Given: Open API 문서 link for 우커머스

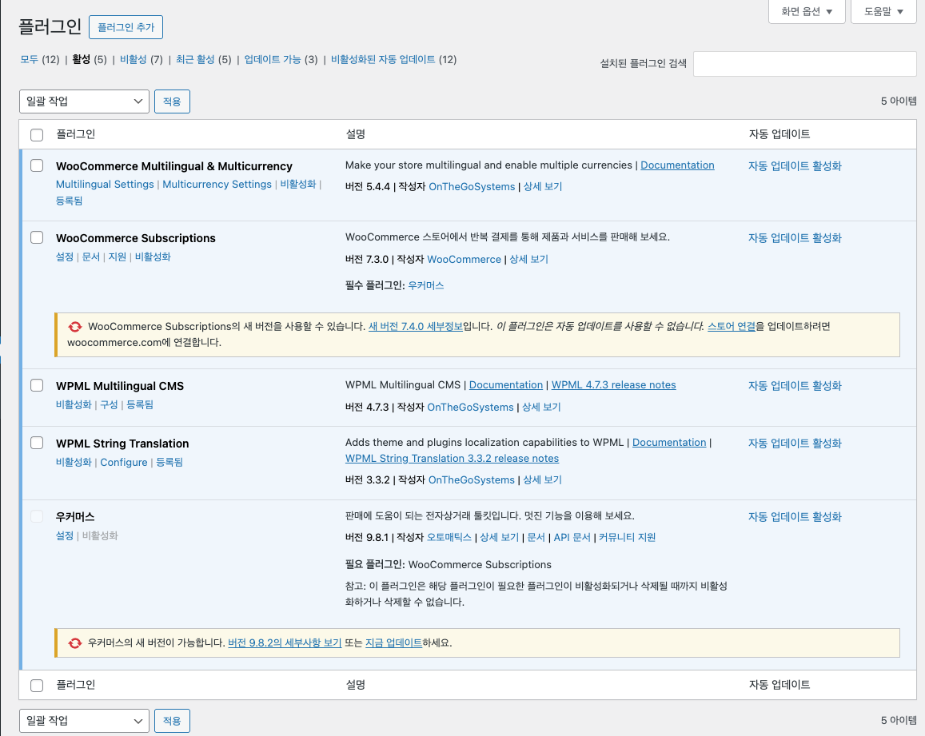Looking at the screenshot, I should pyautogui.click(x=572, y=537).
